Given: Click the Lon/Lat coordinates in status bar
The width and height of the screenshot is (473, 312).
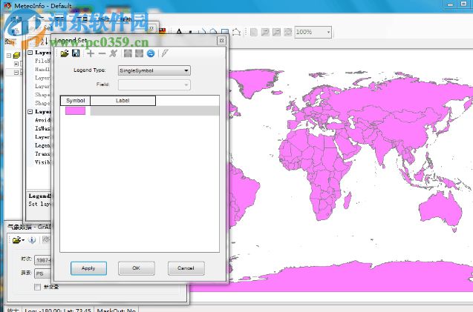Looking at the screenshot, I should pos(58,310).
